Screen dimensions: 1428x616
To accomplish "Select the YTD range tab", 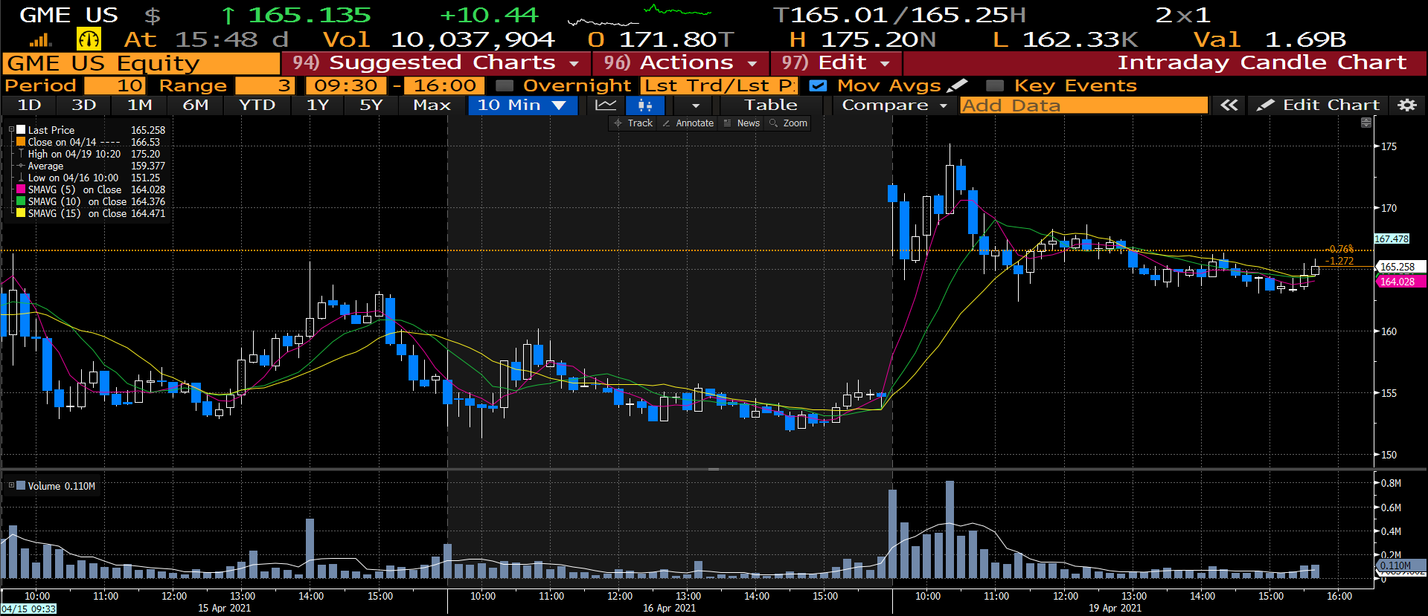I will (257, 106).
